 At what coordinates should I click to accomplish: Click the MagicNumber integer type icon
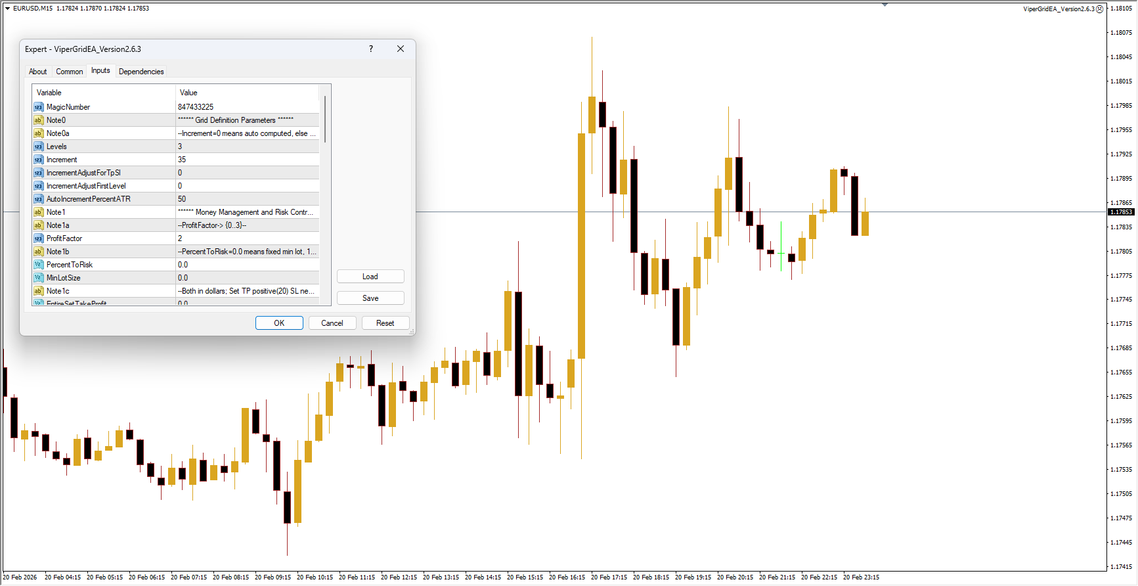38,107
